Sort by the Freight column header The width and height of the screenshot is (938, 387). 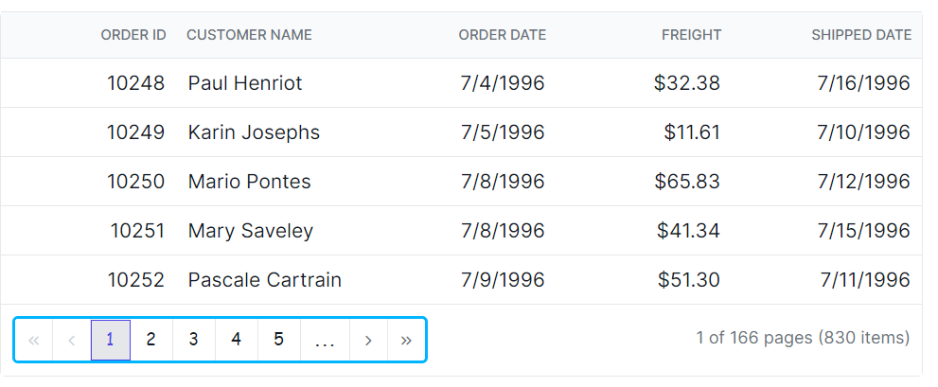click(691, 35)
